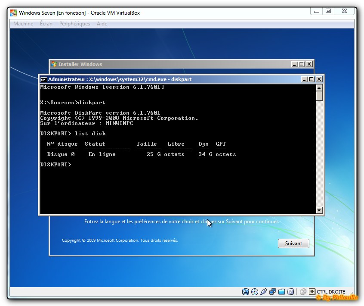Open the Aide menu
This screenshot has height=306, width=364.
point(102,24)
